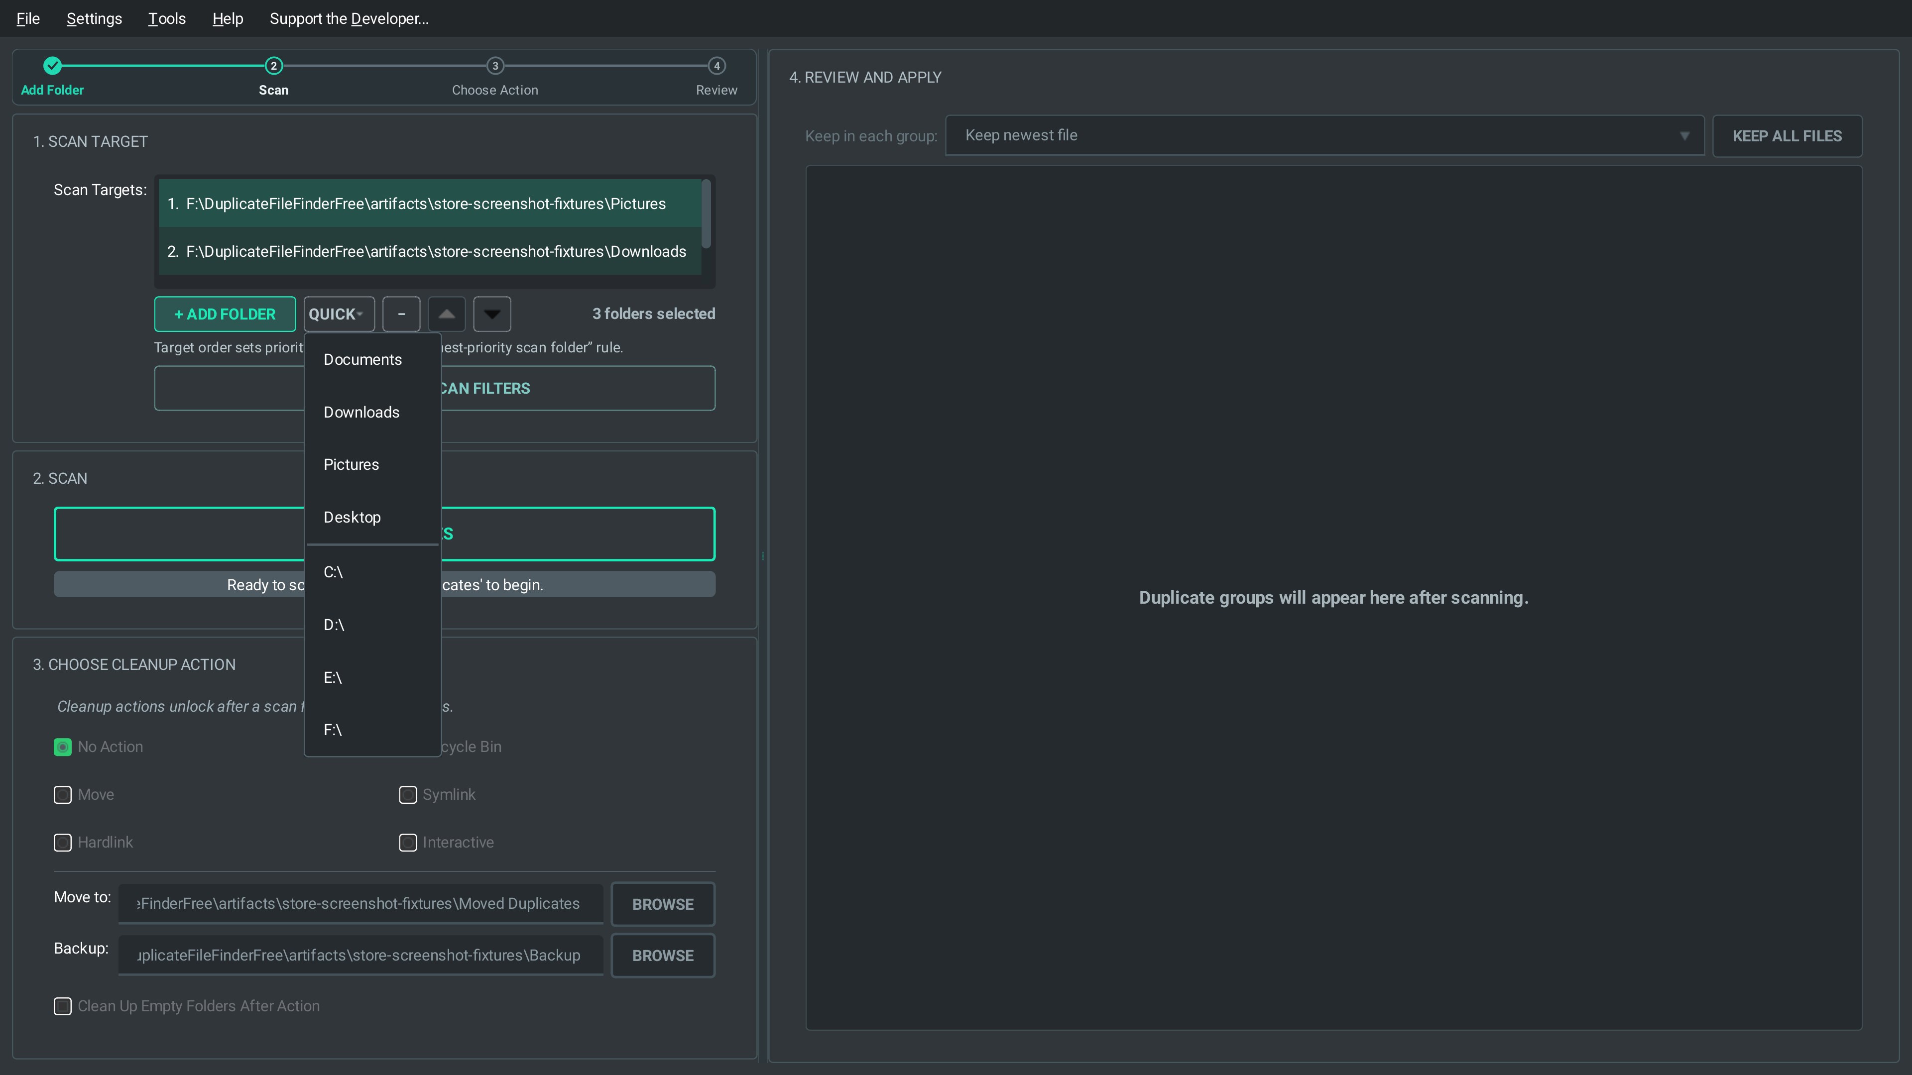Select scan target 1 Pictures path
This screenshot has height=1075, width=1912.
430,203
